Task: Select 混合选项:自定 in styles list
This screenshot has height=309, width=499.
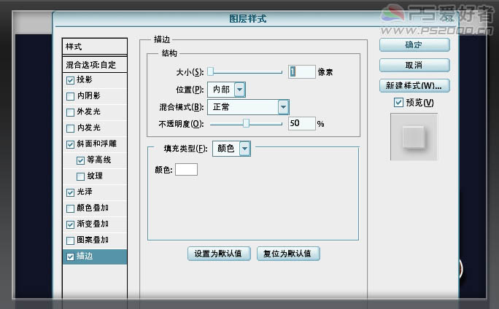Action: coord(95,65)
